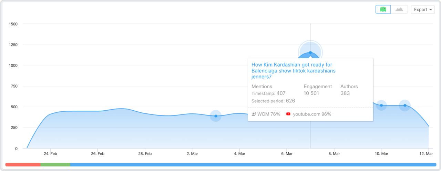441x171 pixels.
Task: Click the Mentions heading in tooltip
Action: pyautogui.click(x=262, y=87)
